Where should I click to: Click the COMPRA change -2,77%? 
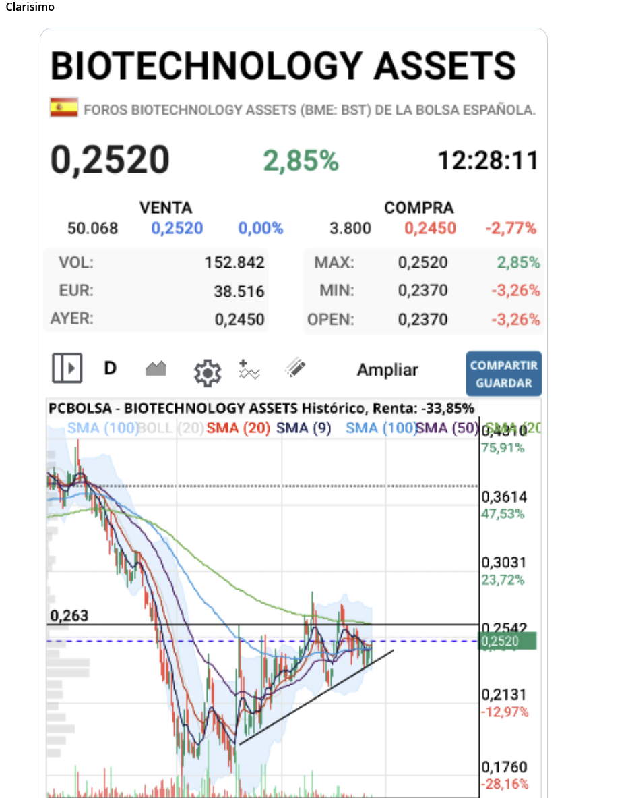pyautogui.click(x=511, y=228)
